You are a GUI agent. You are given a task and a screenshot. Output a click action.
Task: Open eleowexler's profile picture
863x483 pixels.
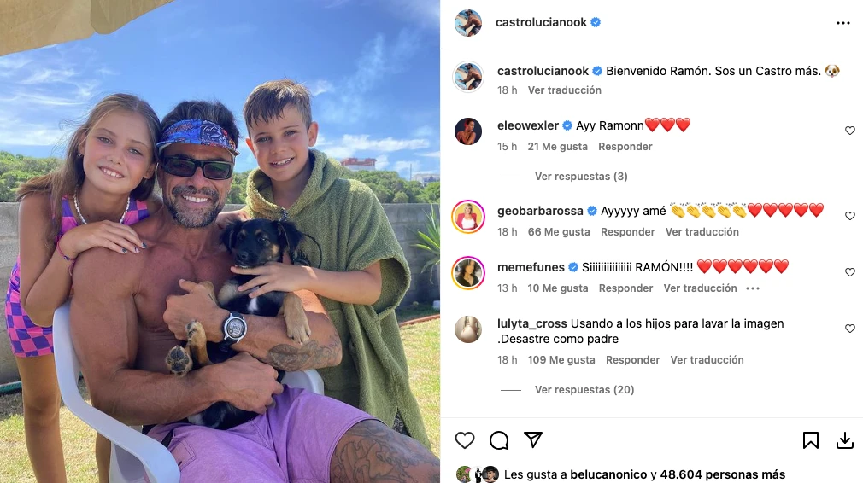468,131
